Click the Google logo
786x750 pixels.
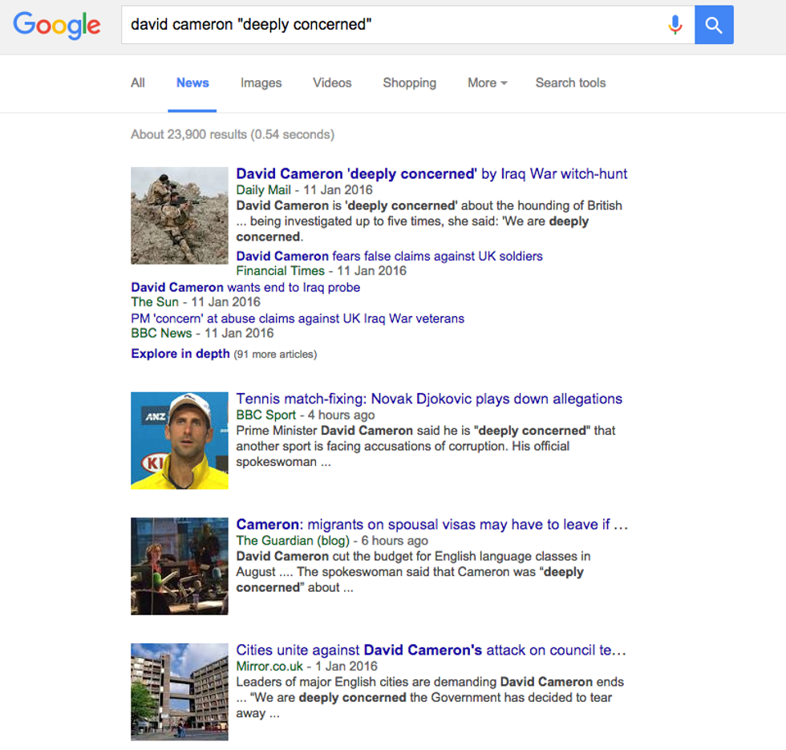pyautogui.click(x=57, y=25)
